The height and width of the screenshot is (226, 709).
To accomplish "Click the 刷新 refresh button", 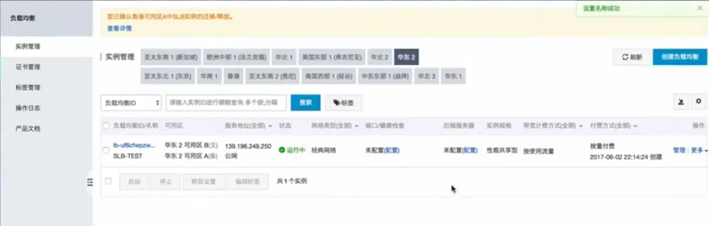I will coord(632,57).
